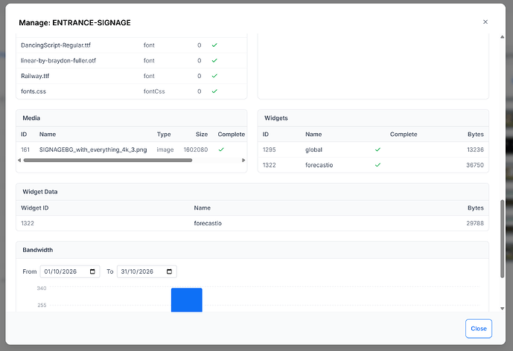
Task: Click fontCss type cell
Action: [x=154, y=91]
